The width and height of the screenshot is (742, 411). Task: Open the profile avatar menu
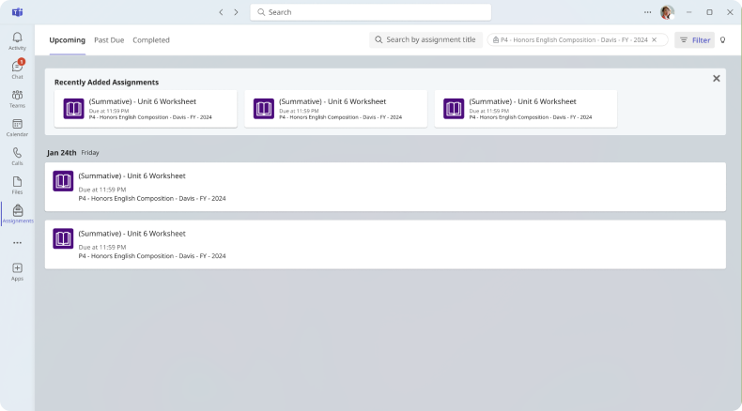667,12
